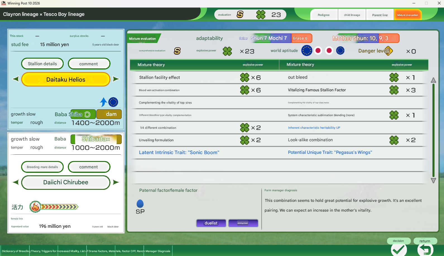444x256 pixels.
Task: Click the 'Stallion facility effect' row text
Action: click(x=160, y=77)
